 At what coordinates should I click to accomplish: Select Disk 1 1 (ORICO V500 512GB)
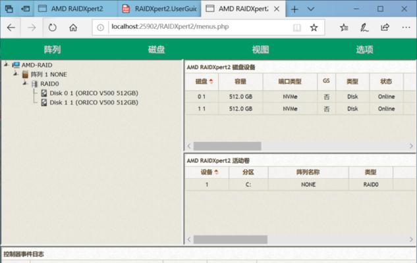point(94,103)
